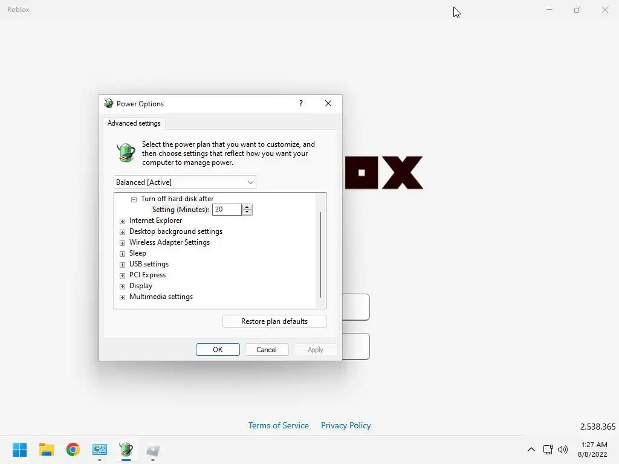Select Turn off hard disk after label
This screenshot has width=619, height=464.
coord(177,199)
